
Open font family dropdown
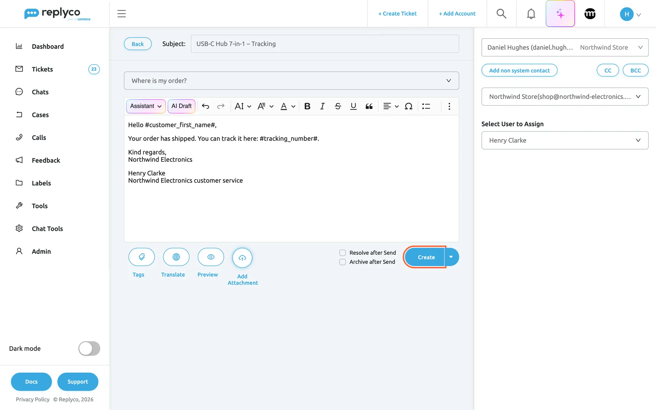coord(265,106)
